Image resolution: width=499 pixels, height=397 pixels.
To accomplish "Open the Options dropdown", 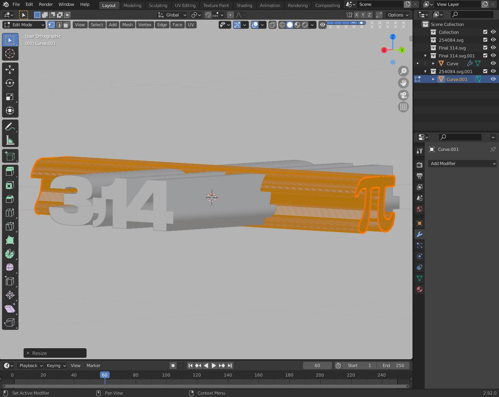I will (x=398, y=15).
